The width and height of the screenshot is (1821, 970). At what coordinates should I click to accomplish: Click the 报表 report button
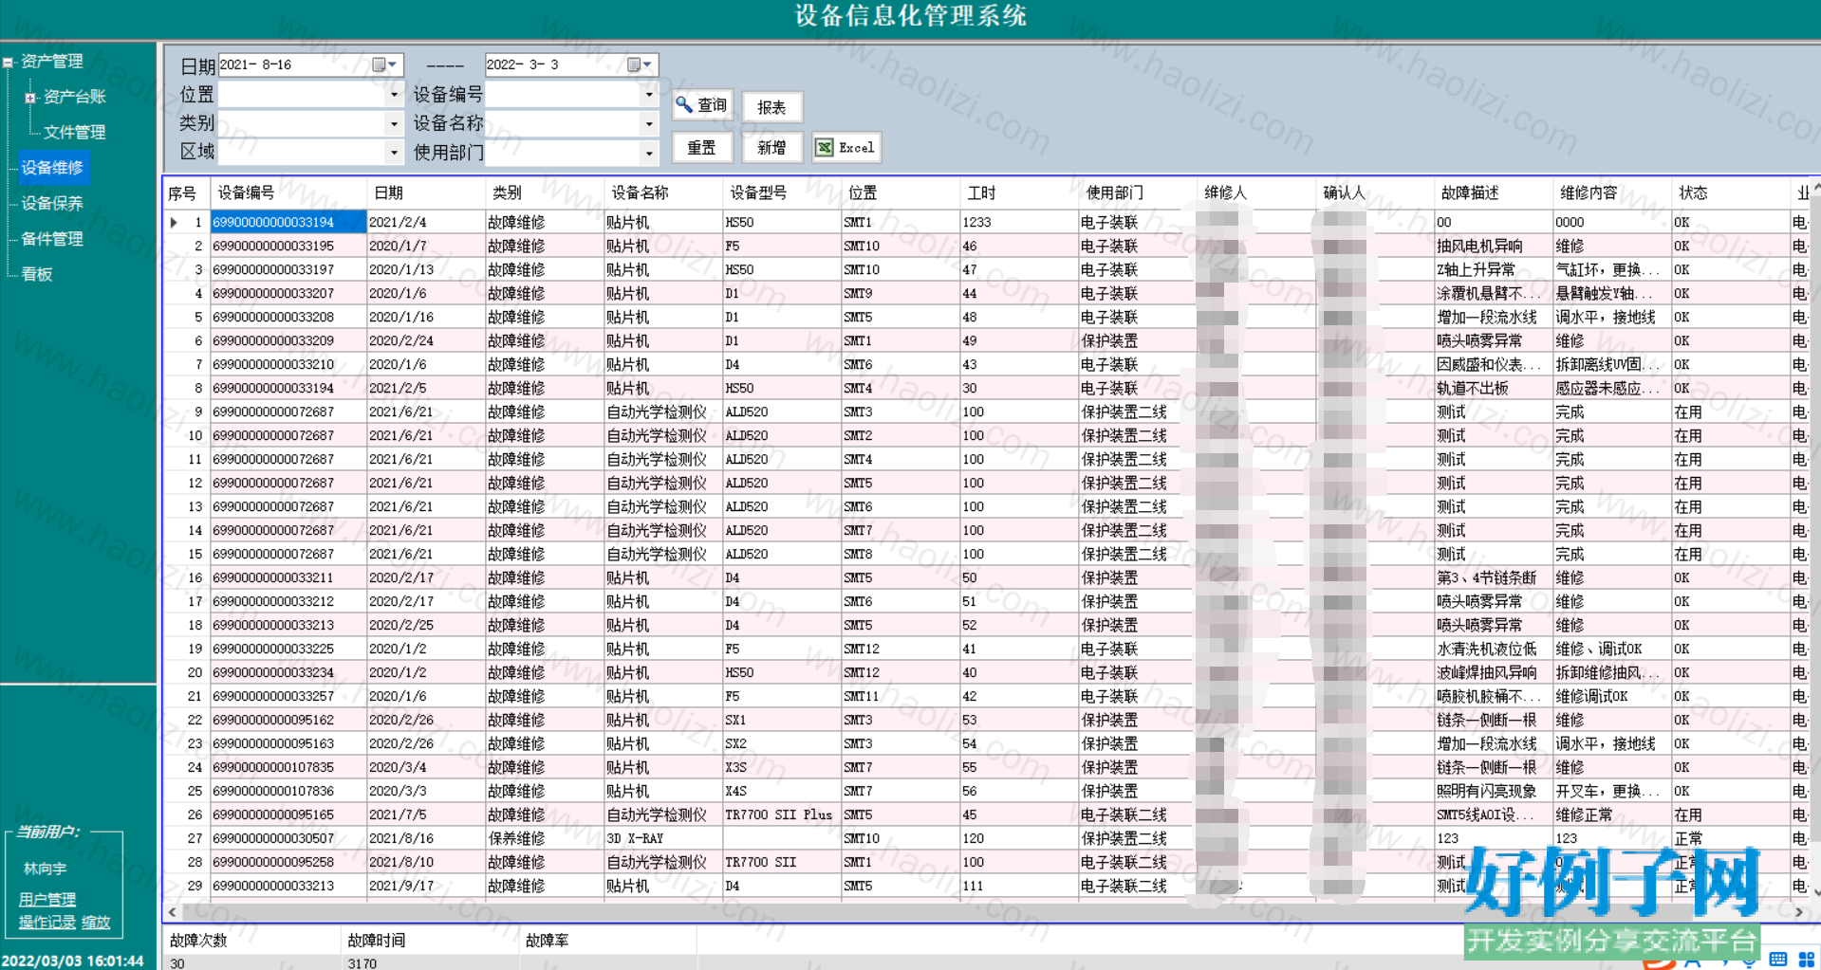click(771, 107)
